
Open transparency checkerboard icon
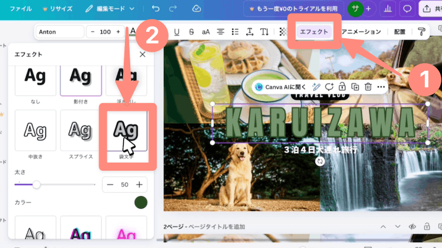pyautogui.click(x=283, y=32)
